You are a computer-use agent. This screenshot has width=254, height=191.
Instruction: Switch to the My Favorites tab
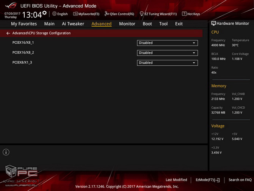[24, 24]
